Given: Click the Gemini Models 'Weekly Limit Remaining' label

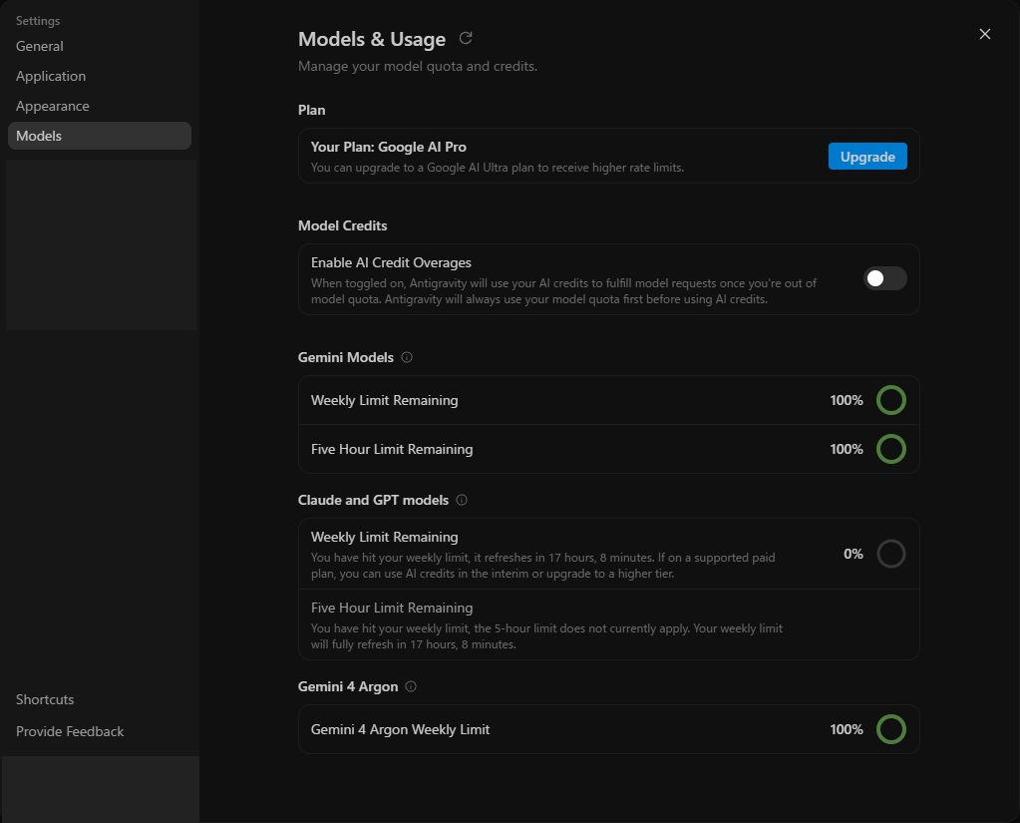Looking at the screenshot, I should tap(385, 400).
